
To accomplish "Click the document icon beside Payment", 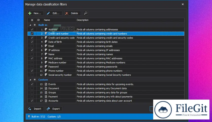I will pos(46,97).
